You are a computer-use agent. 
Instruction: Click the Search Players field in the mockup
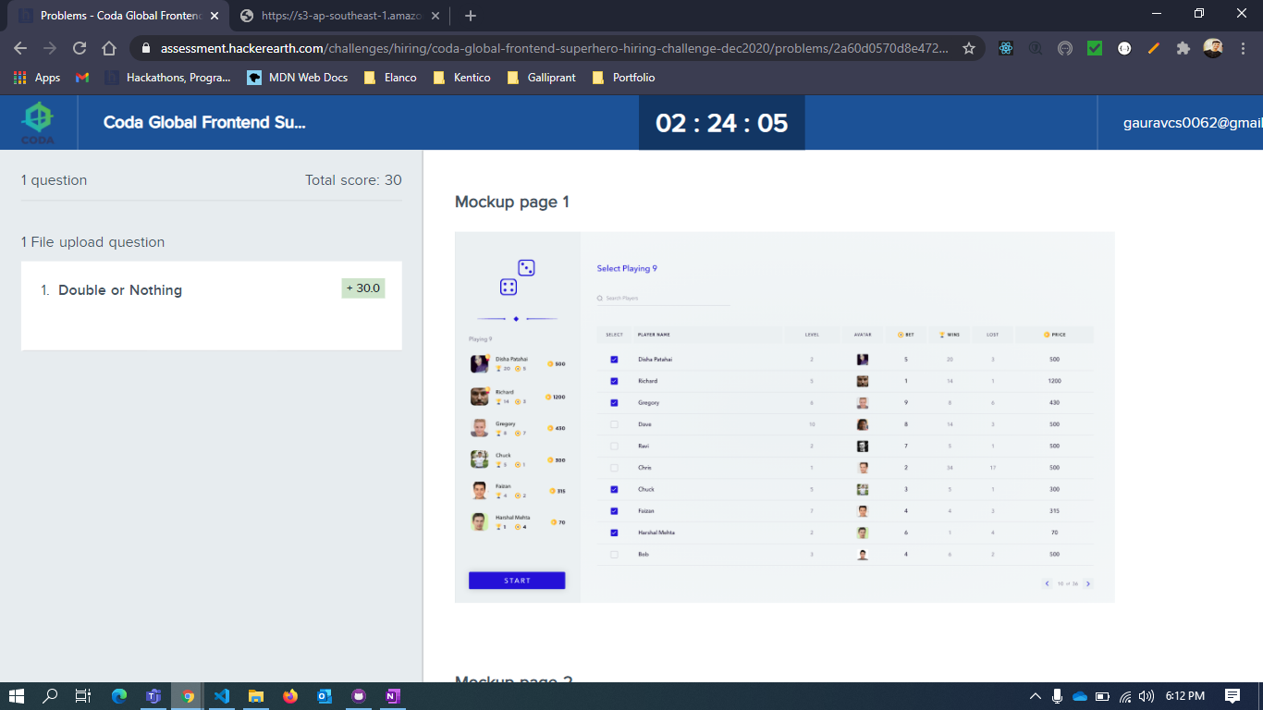click(663, 299)
